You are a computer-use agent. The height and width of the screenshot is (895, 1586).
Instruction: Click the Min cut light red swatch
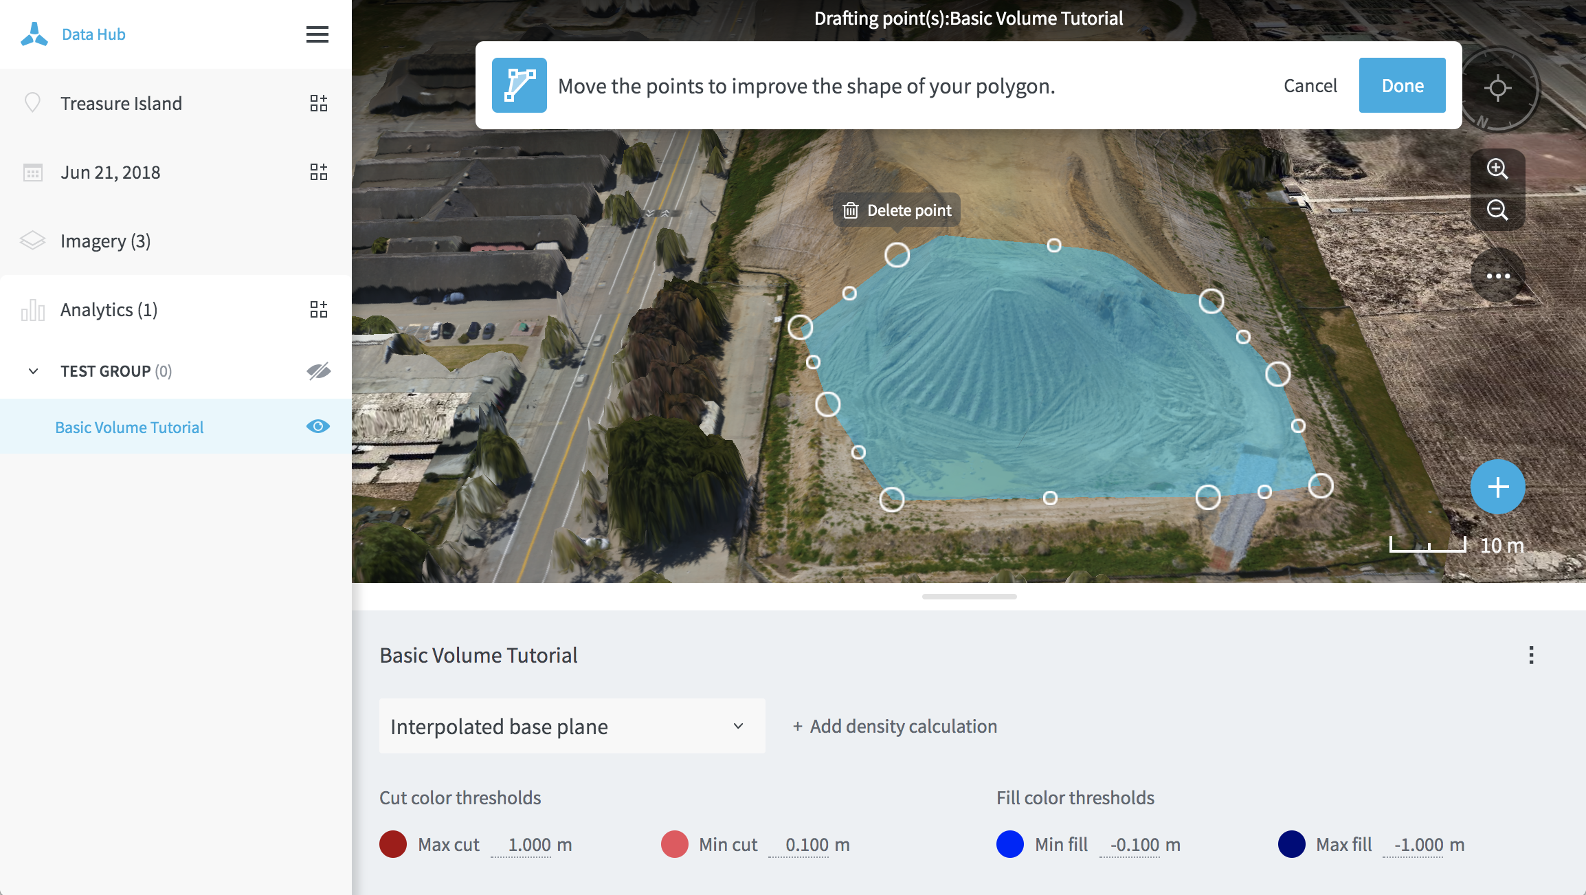675,844
